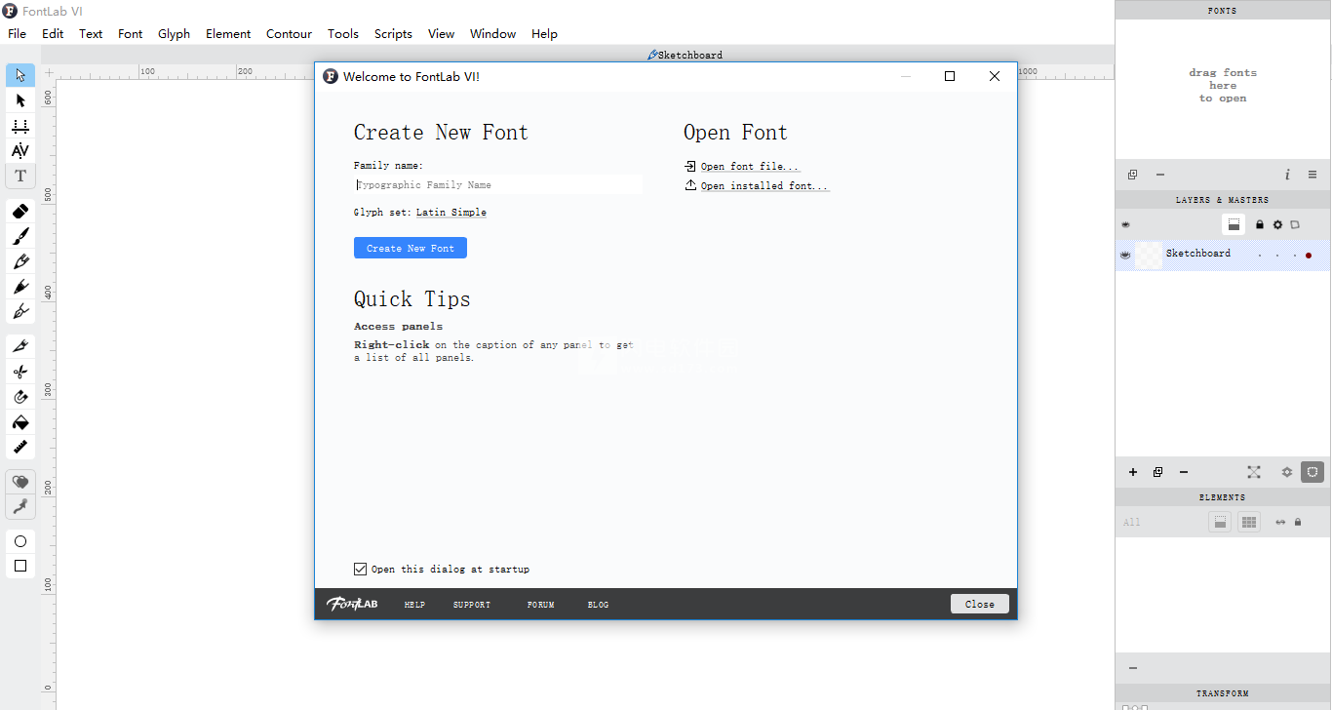Click the dotted-square icon at Layers panel bottom
The width and height of the screenshot is (1332, 710).
[1312, 472]
